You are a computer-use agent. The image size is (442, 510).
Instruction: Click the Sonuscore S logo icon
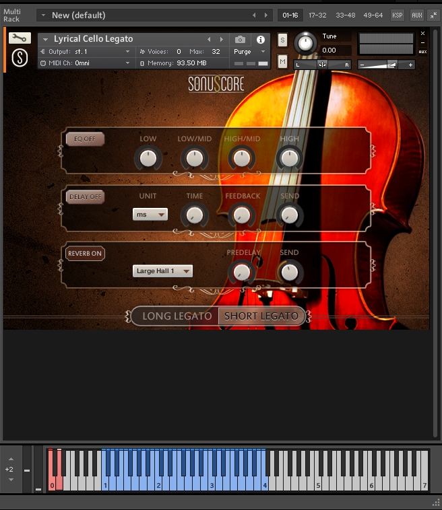[x=20, y=58]
